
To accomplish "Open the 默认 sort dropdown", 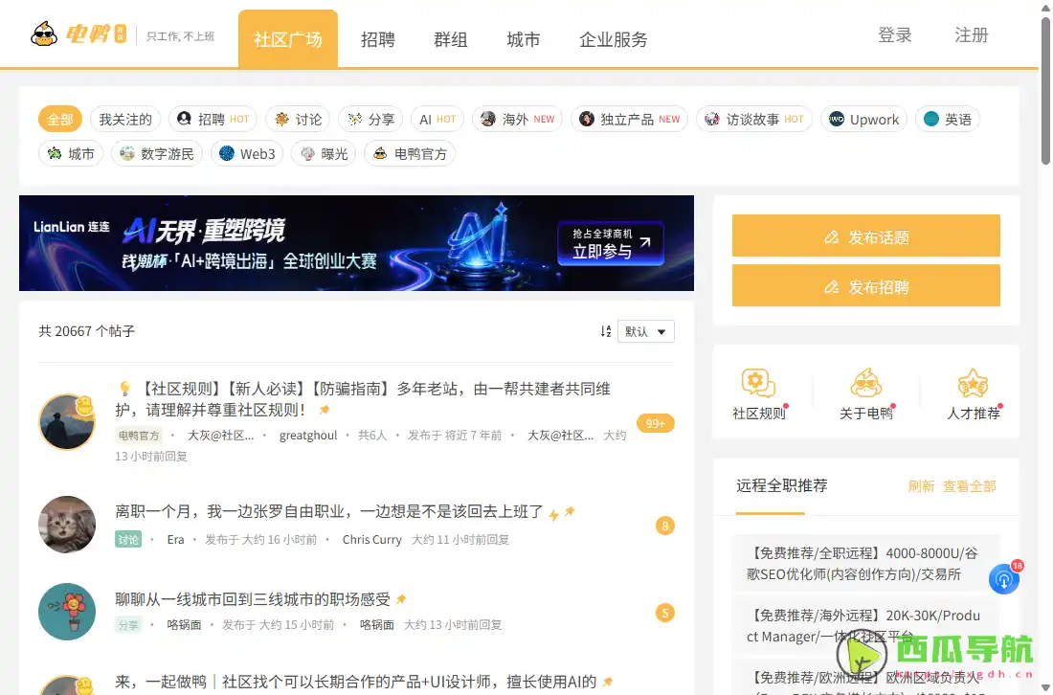I will tap(645, 331).
